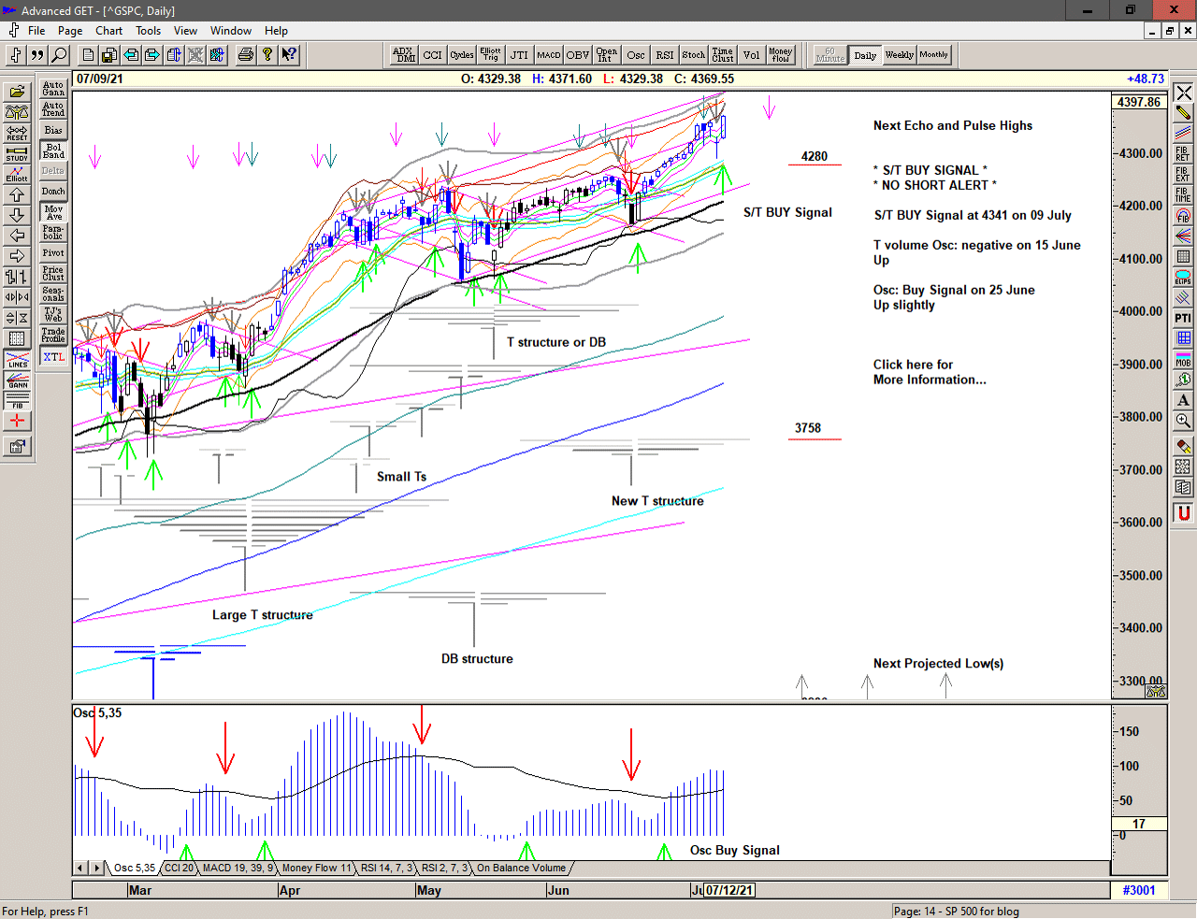Select the Elliott wave tool
Image resolution: width=1197 pixels, height=919 pixels.
17,174
